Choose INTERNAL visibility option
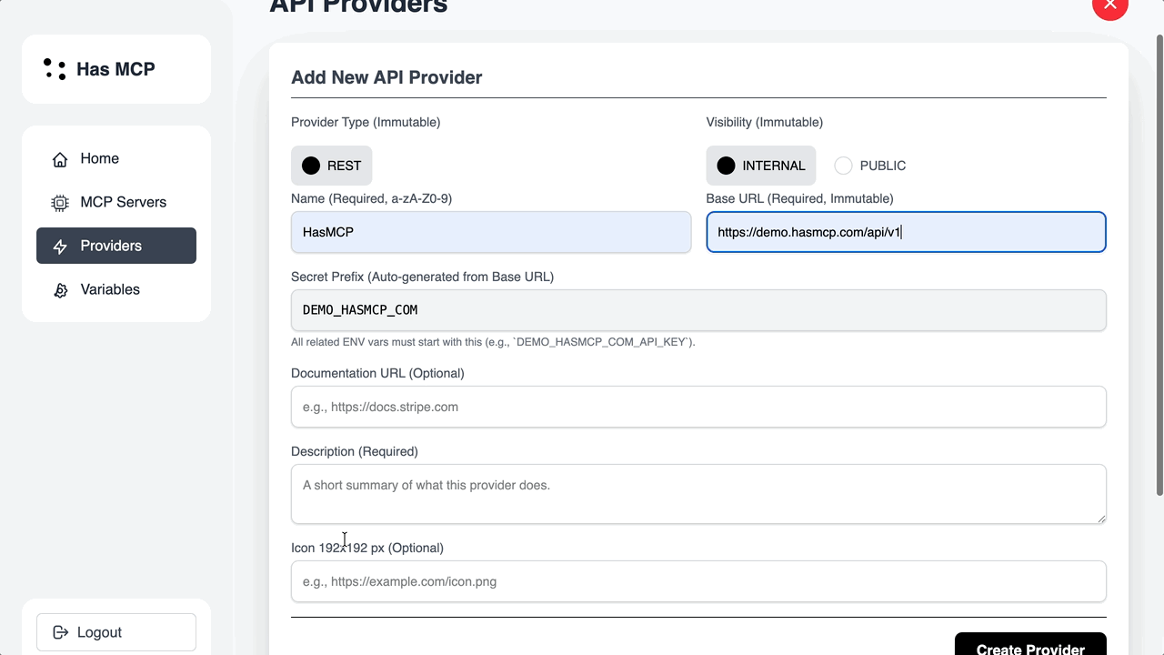 tap(760, 166)
